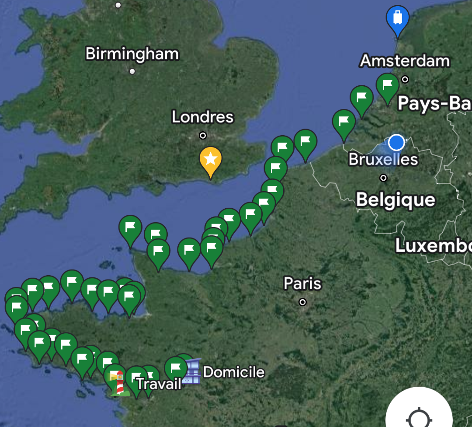
Task: Tap the blue current-location dot near Bruxelles
Action: 396,143
